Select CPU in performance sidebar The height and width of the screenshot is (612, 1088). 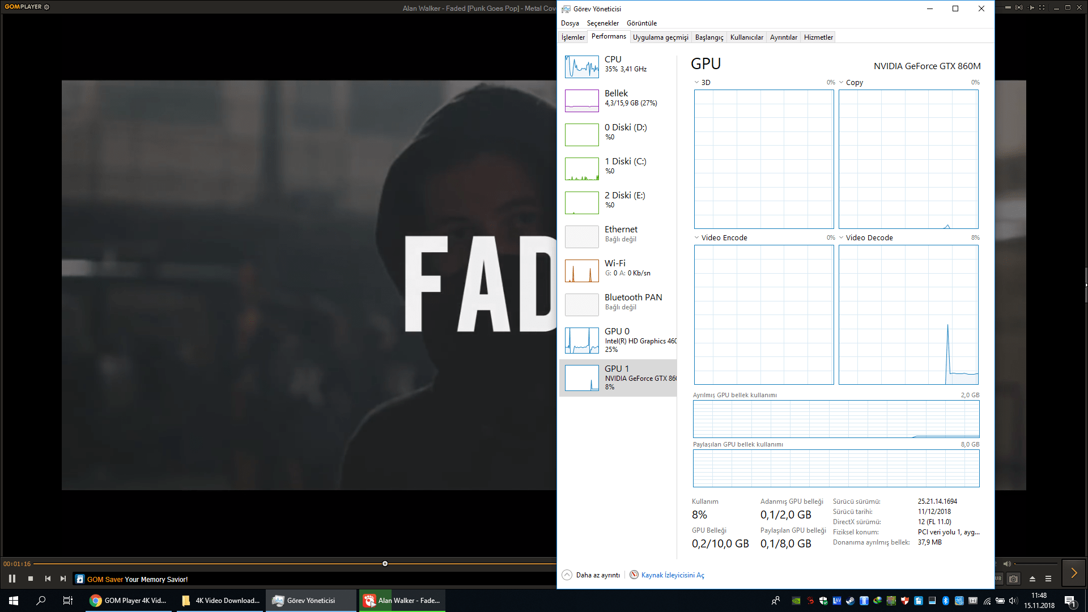click(618, 66)
